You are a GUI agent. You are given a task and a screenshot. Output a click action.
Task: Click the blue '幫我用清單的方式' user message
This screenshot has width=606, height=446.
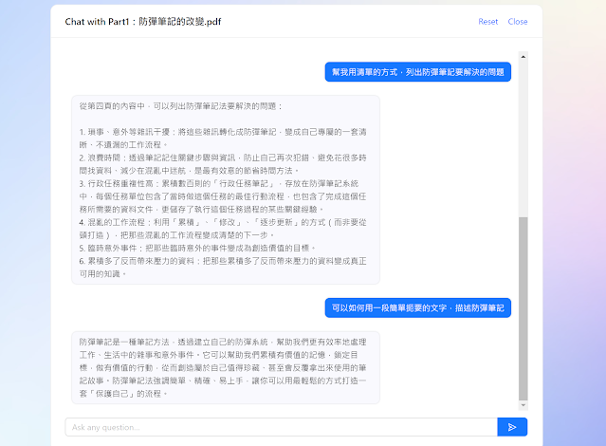click(418, 72)
